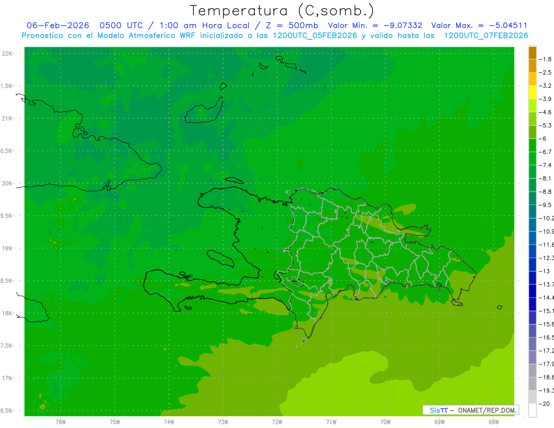Click 'Valor Min. = -9.07332' text

pos(375,25)
